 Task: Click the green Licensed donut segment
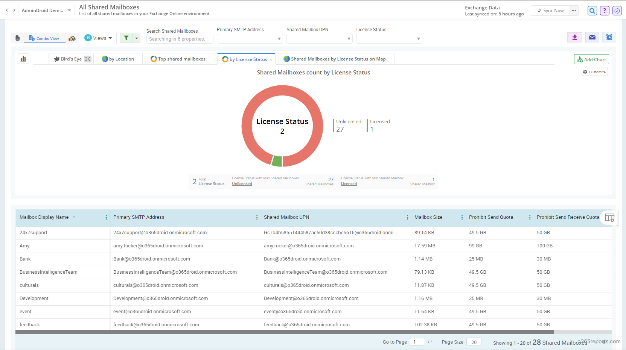click(x=277, y=161)
